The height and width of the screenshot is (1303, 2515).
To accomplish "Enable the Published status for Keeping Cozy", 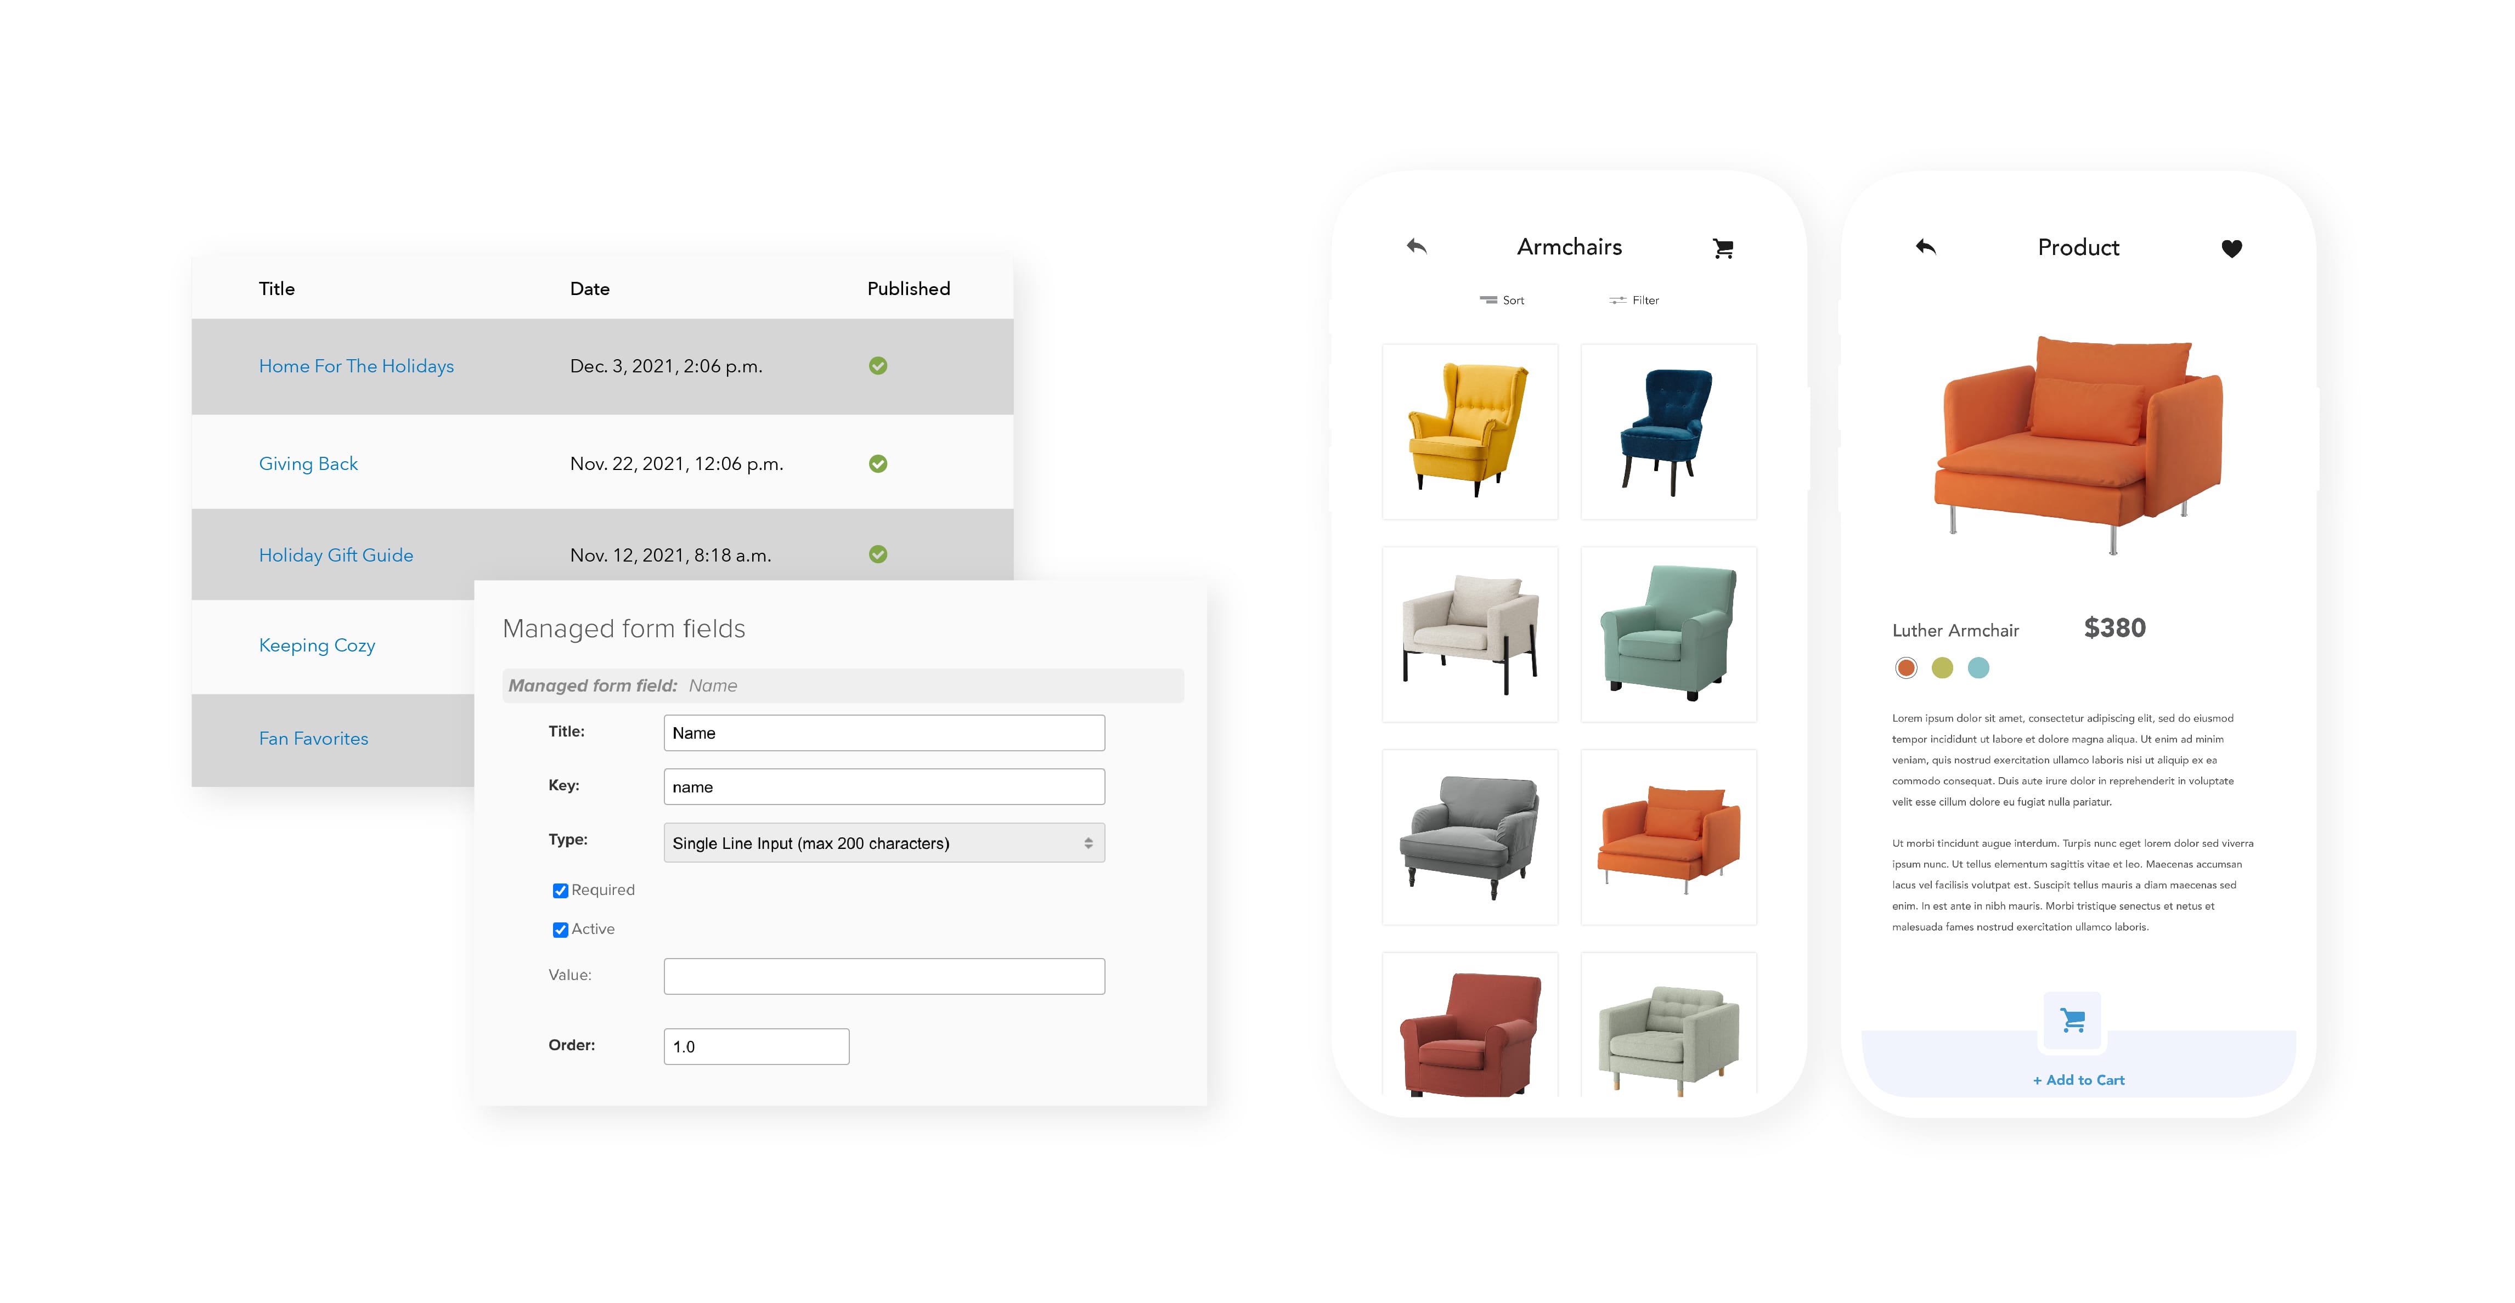I will point(876,645).
